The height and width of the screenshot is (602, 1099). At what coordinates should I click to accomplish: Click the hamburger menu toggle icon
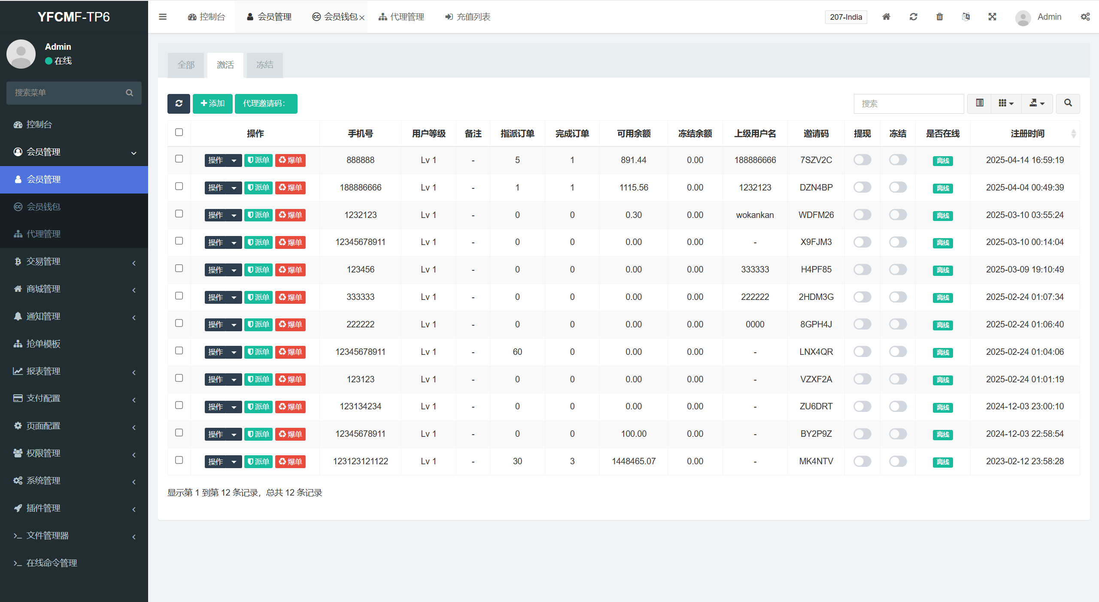162,17
